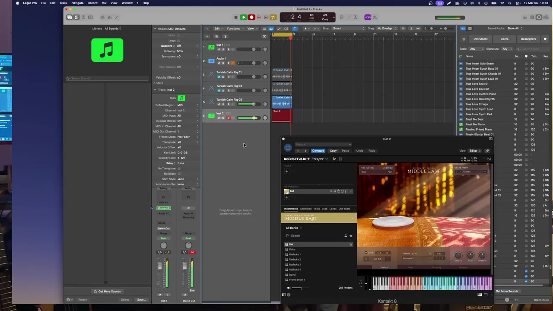The image size is (553, 311).
Task: Mute the Turkish Calm Riq 03 track
Action: click(219, 91)
